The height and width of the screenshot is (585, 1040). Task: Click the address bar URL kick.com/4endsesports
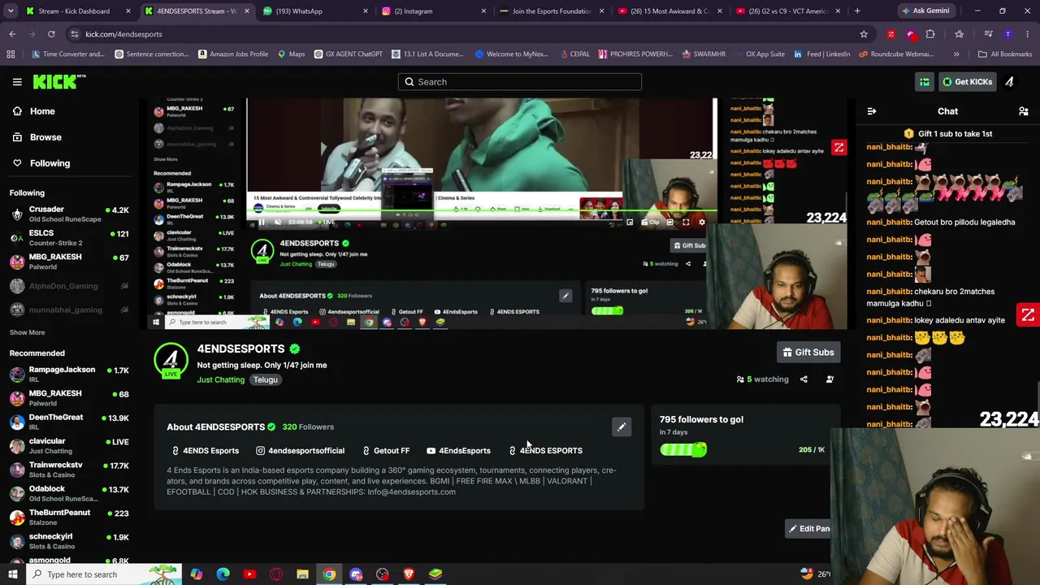[123, 34]
